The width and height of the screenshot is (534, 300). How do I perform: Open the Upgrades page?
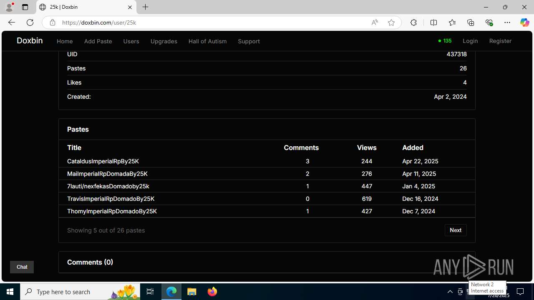pos(164,41)
